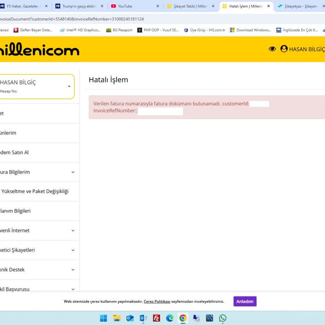Click the eye visibility icon in header
The height and width of the screenshot is (325, 325).
pyautogui.click(x=272, y=49)
